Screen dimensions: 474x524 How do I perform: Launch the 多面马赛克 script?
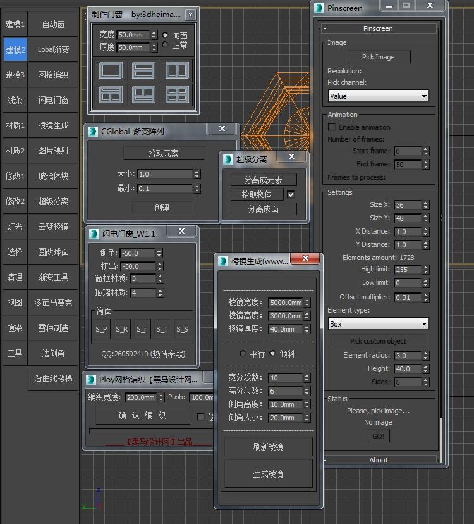pos(54,303)
